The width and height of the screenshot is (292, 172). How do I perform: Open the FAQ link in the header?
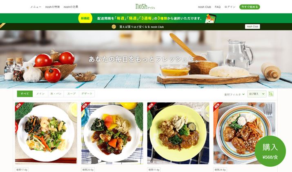click(x=218, y=7)
